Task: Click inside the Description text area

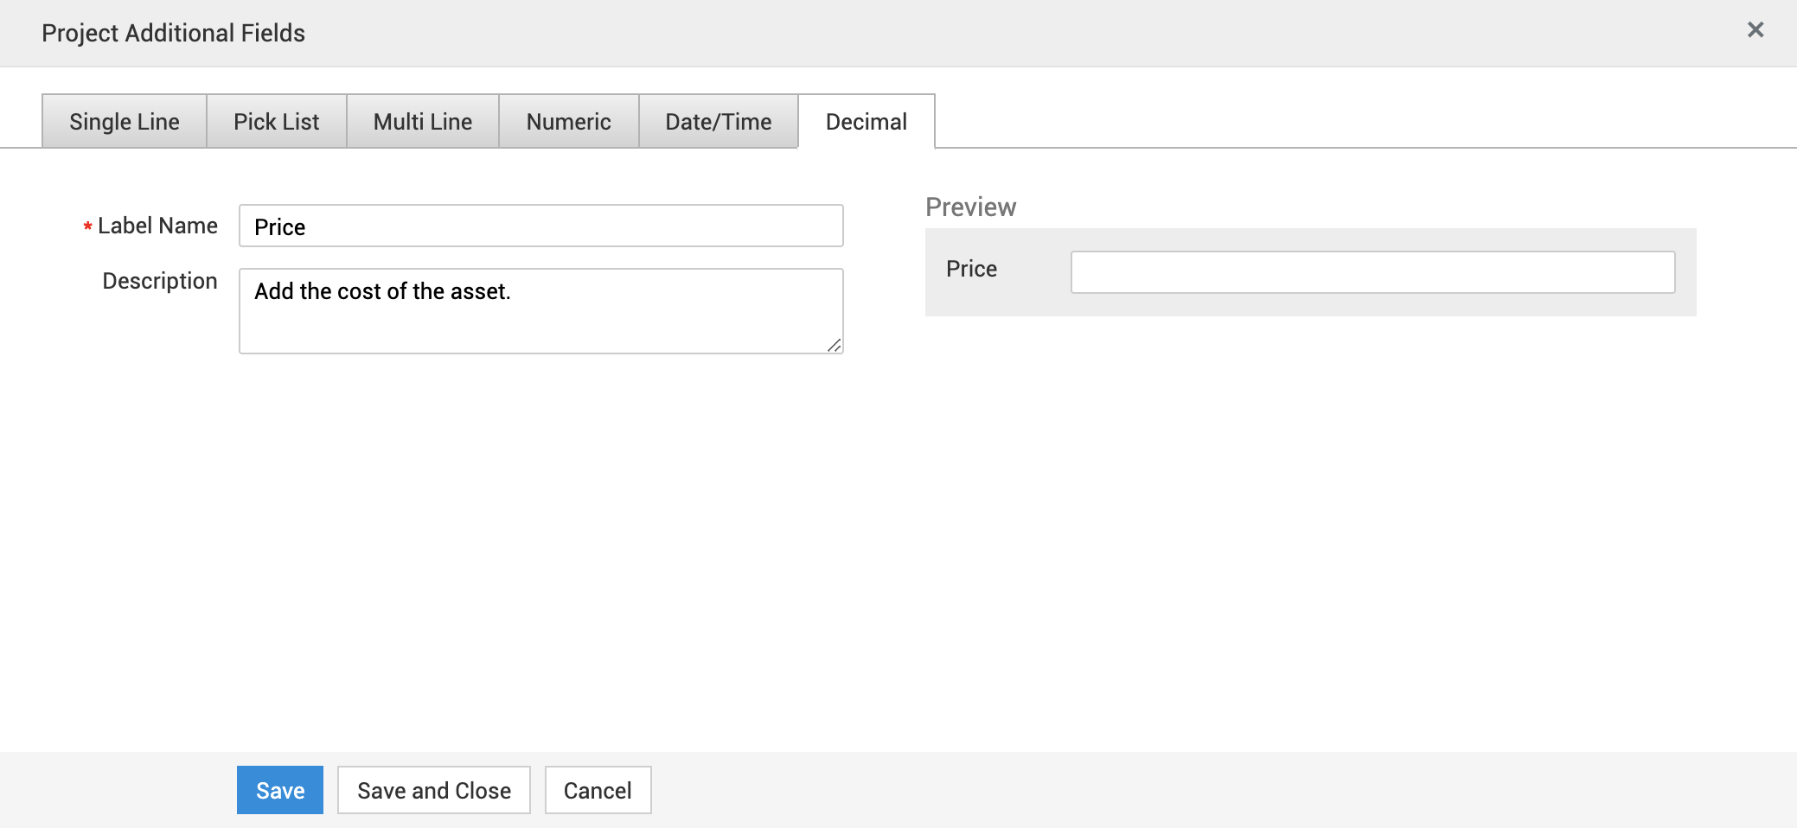Action: 540,311
